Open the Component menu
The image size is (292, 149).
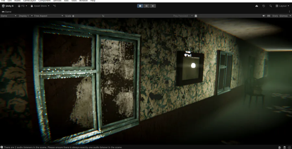(x=44, y=1)
